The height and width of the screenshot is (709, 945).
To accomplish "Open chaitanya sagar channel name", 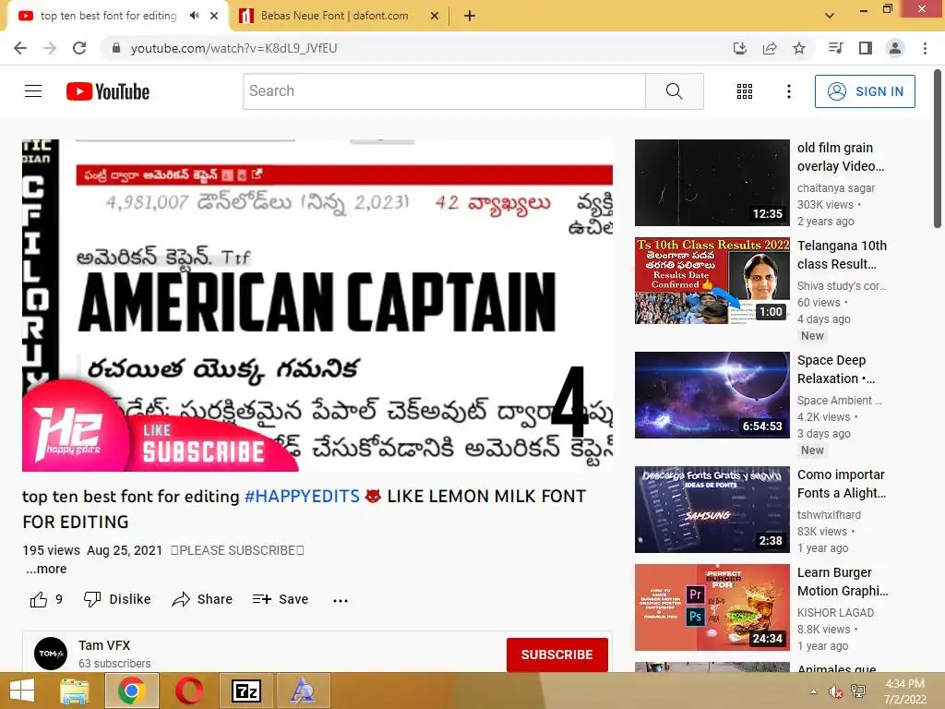I will [x=836, y=188].
